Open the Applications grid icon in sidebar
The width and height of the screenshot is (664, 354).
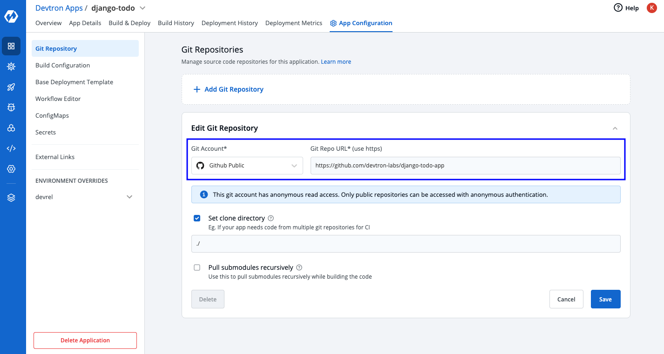[11, 46]
